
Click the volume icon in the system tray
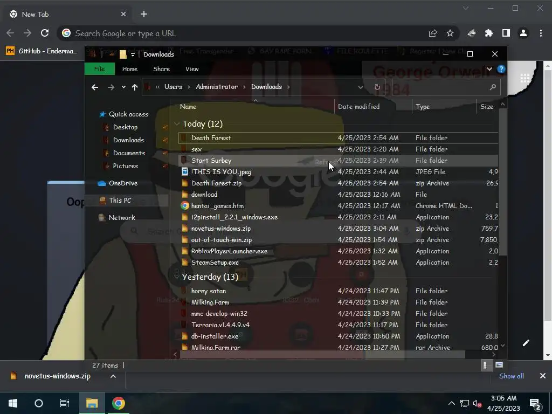pos(477,403)
